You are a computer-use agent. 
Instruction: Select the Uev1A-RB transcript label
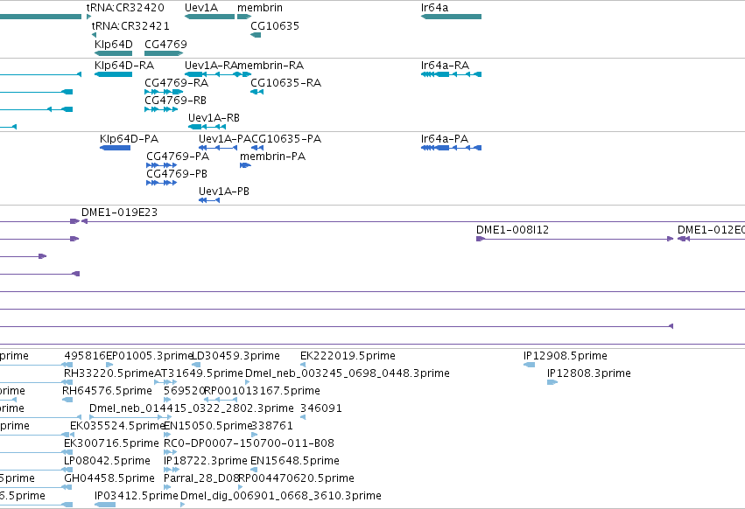pyautogui.click(x=214, y=118)
